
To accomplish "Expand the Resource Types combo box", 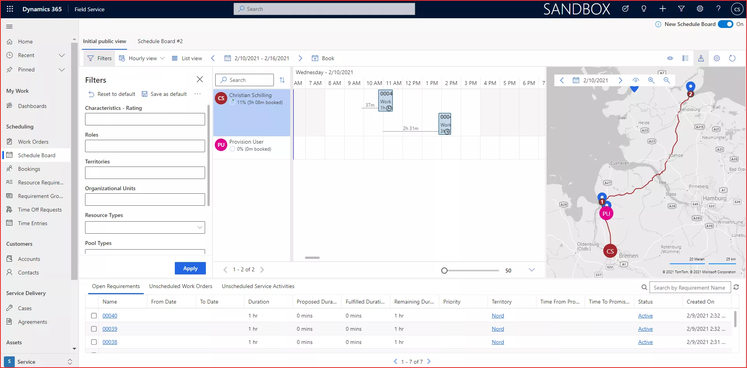I will click(x=200, y=227).
